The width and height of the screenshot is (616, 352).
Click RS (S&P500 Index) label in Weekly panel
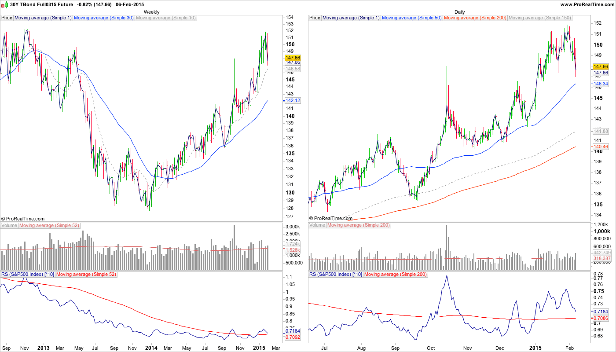click(28, 274)
